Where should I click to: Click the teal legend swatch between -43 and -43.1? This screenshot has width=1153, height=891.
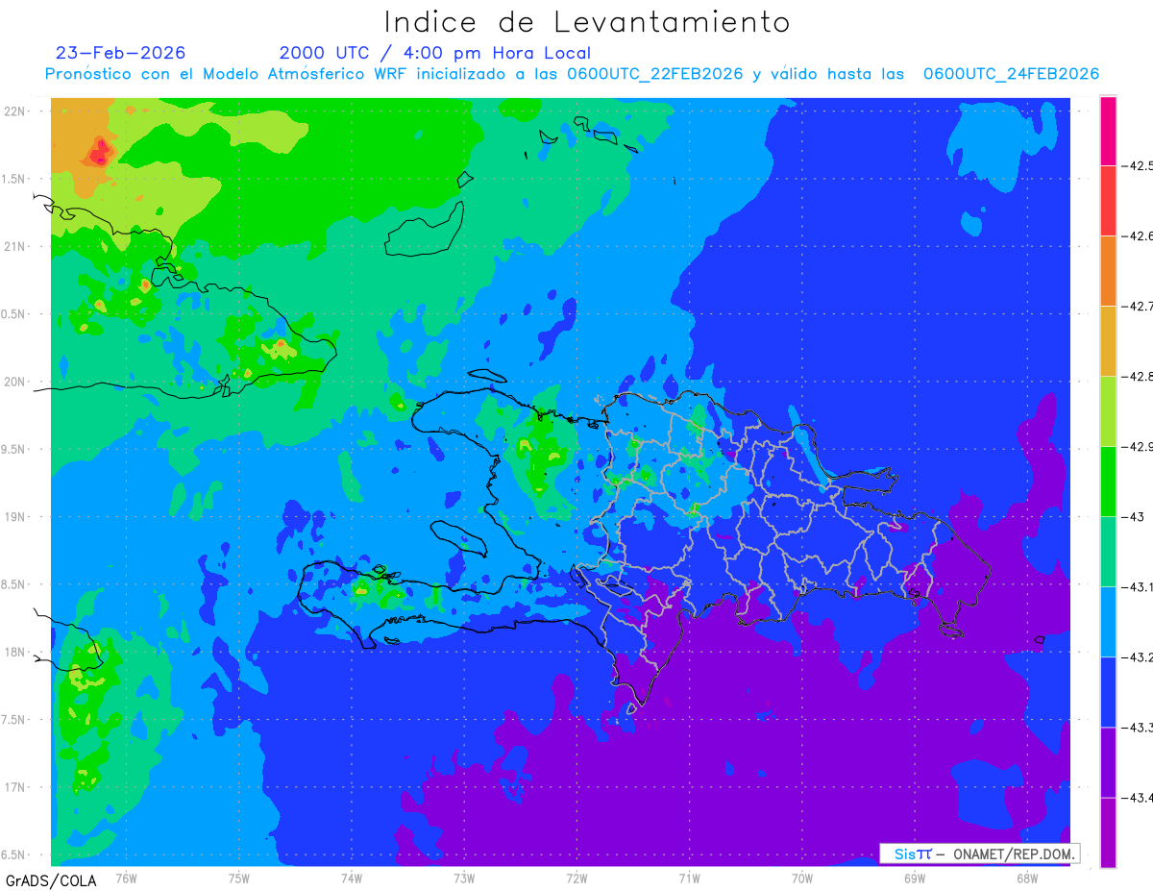point(1108,552)
